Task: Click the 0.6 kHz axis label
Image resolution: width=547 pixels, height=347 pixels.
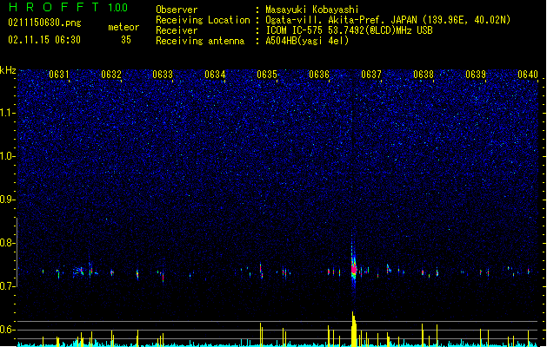Action: 7,330
